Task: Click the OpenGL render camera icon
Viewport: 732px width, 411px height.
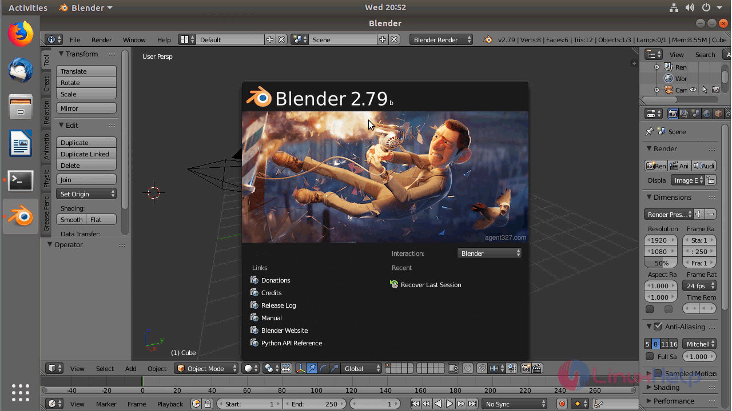Action: [x=526, y=368]
